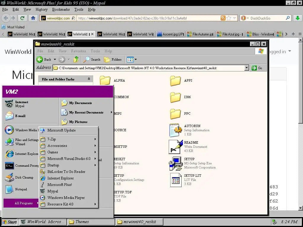
Task: Switch to the File:Autumn.jpg browser tab
Action: [201, 34]
